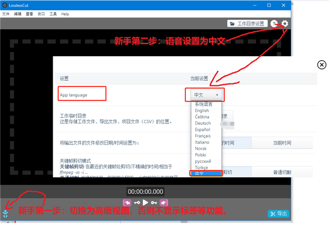Screen dimensions: 329x226
Task: Open the 工具 menu
Action: click(53, 14)
